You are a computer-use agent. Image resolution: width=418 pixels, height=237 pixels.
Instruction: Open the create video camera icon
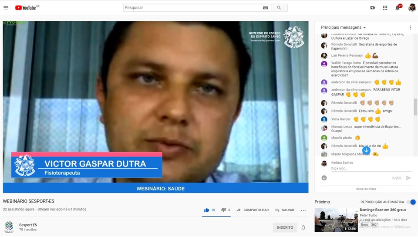click(x=373, y=8)
